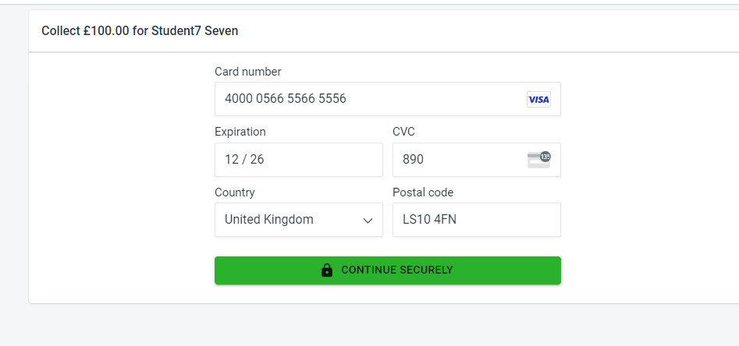Focus the Card number input field
Viewport: 739px width, 346px height.
pyautogui.click(x=367, y=99)
